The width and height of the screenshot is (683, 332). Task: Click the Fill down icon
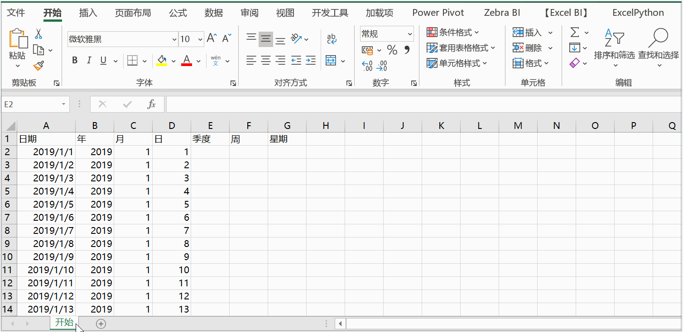pos(575,47)
